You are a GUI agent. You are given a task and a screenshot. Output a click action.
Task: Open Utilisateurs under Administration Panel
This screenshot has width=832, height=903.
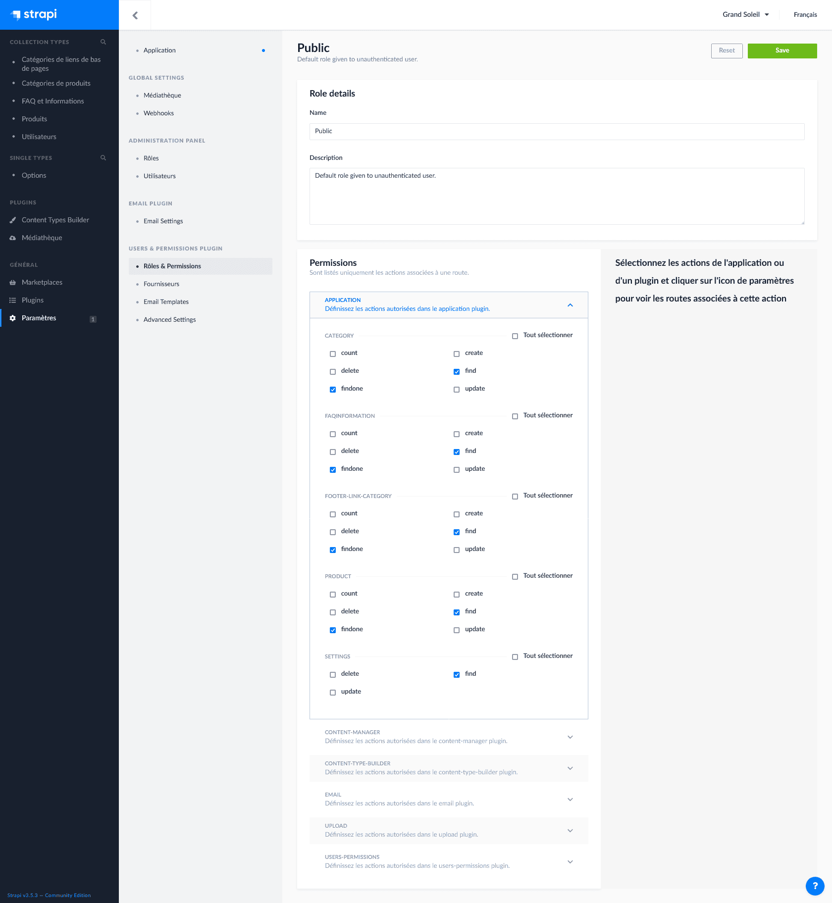(x=159, y=176)
